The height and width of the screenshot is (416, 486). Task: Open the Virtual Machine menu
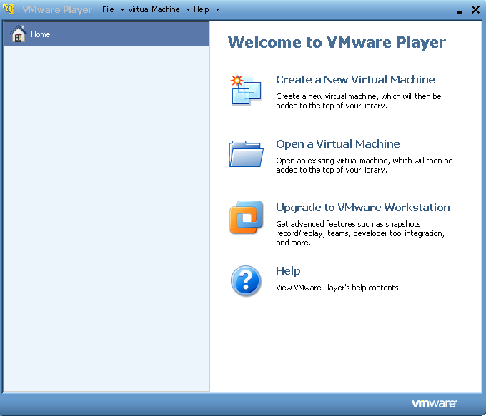154,9
